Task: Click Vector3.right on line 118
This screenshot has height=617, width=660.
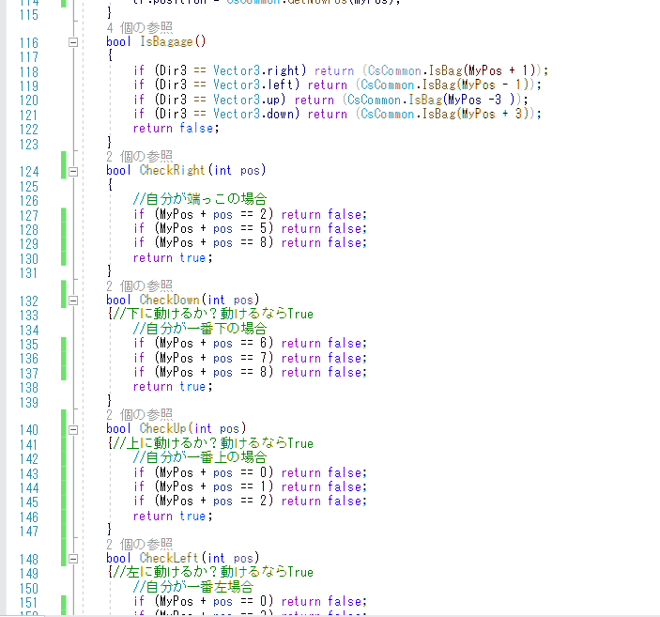Action: click(x=256, y=70)
